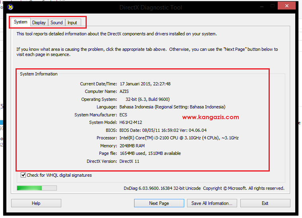Click computer name value AZIS
The height and width of the screenshot is (218, 302).
[124, 91]
